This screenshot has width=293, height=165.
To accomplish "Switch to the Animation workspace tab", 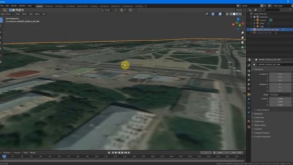I will 104,6.
